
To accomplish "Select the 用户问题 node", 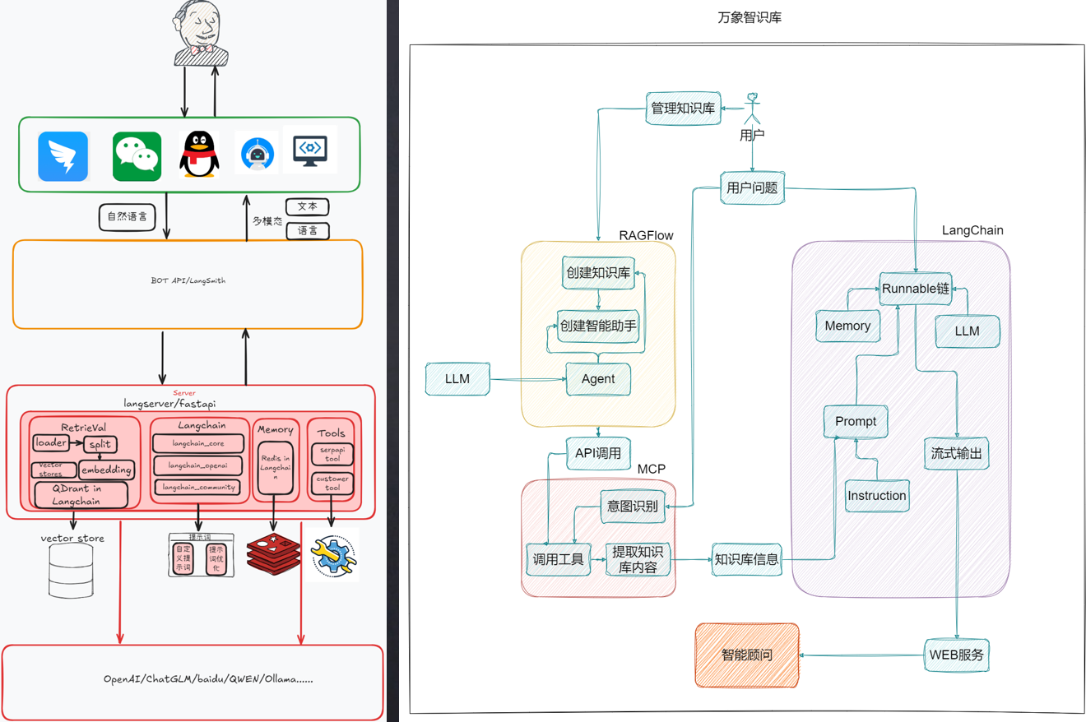I will tap(751, 188).
